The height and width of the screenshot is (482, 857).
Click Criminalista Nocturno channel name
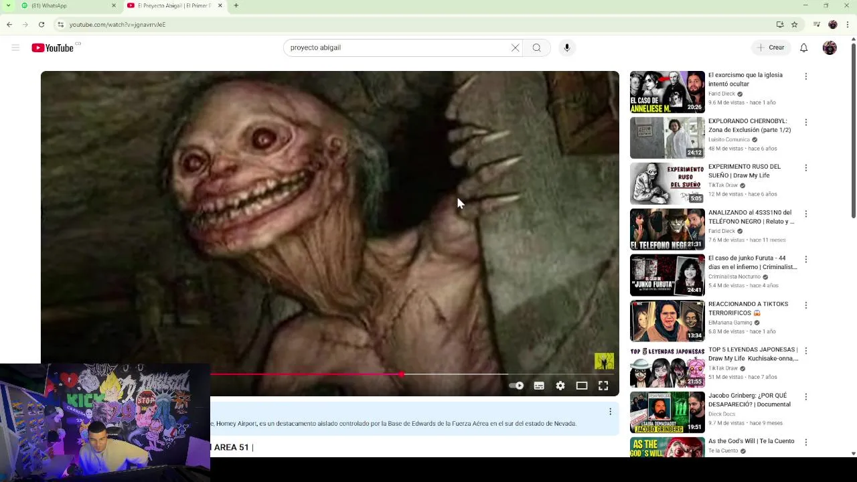[734, 276]
